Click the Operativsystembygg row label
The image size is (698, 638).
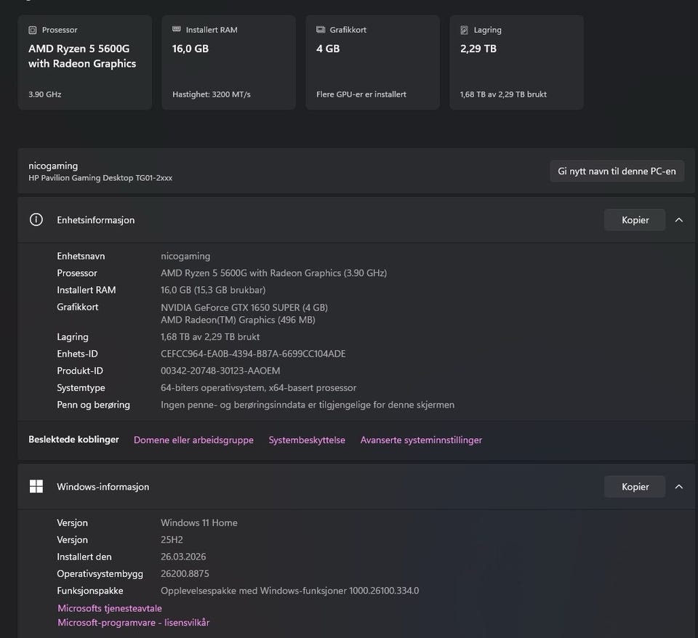[100, 574]
